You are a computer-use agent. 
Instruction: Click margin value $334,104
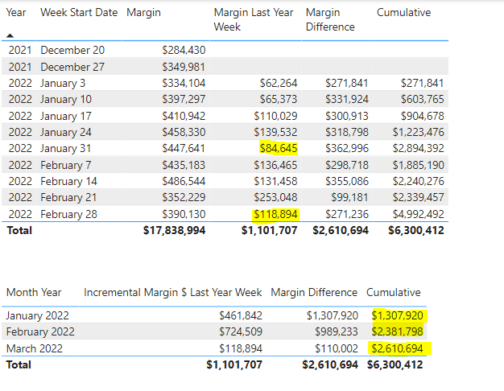(184, 83)
